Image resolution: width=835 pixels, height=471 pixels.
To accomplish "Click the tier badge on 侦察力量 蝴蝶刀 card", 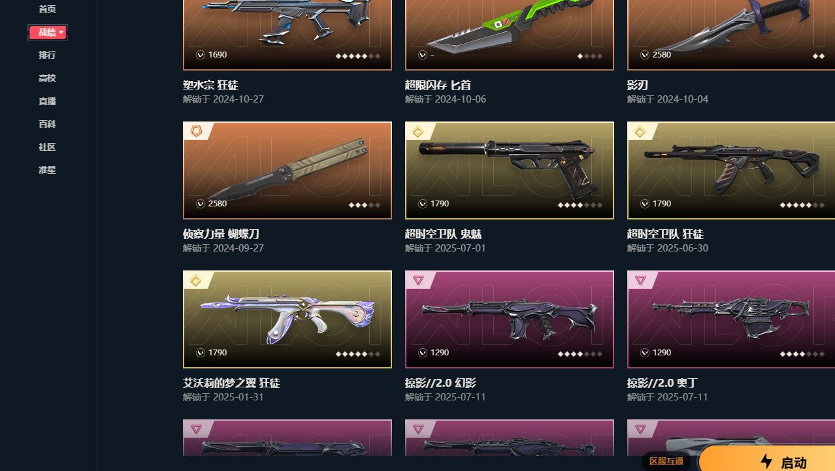I will tap(196, 131).
